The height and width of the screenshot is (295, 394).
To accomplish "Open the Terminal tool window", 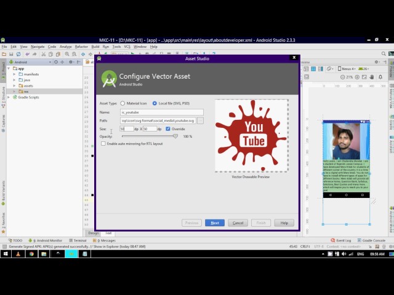I will pyautogui.click(x=78, y=240).
